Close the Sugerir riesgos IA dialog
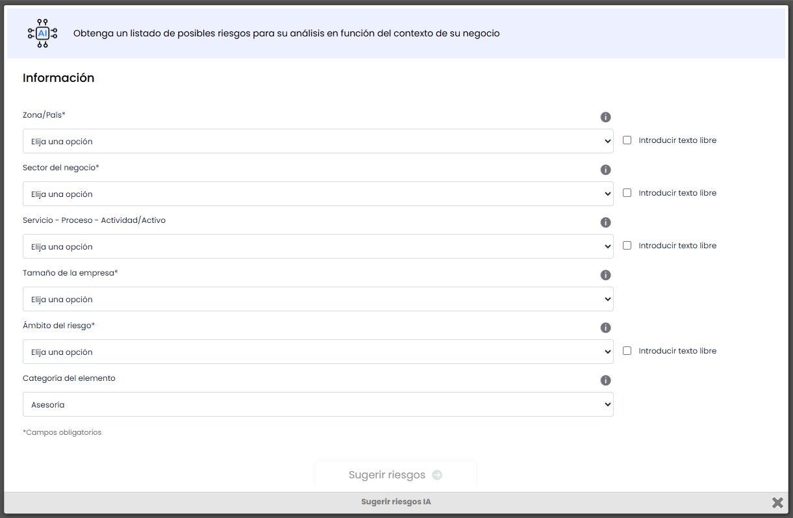793x518 pixels. [777, 502]
